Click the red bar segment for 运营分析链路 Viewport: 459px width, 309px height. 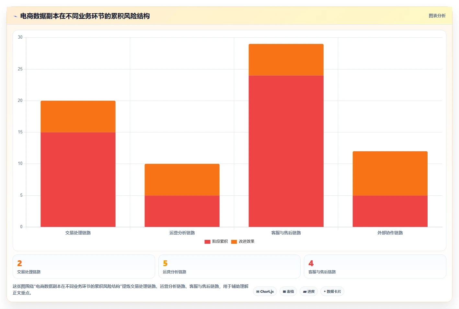[x=182, y=211]
